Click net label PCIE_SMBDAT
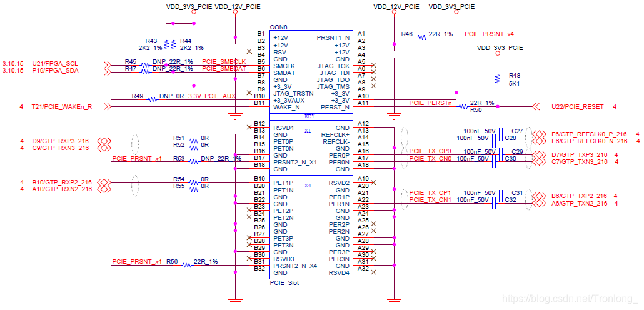 [x=224, y=69]
